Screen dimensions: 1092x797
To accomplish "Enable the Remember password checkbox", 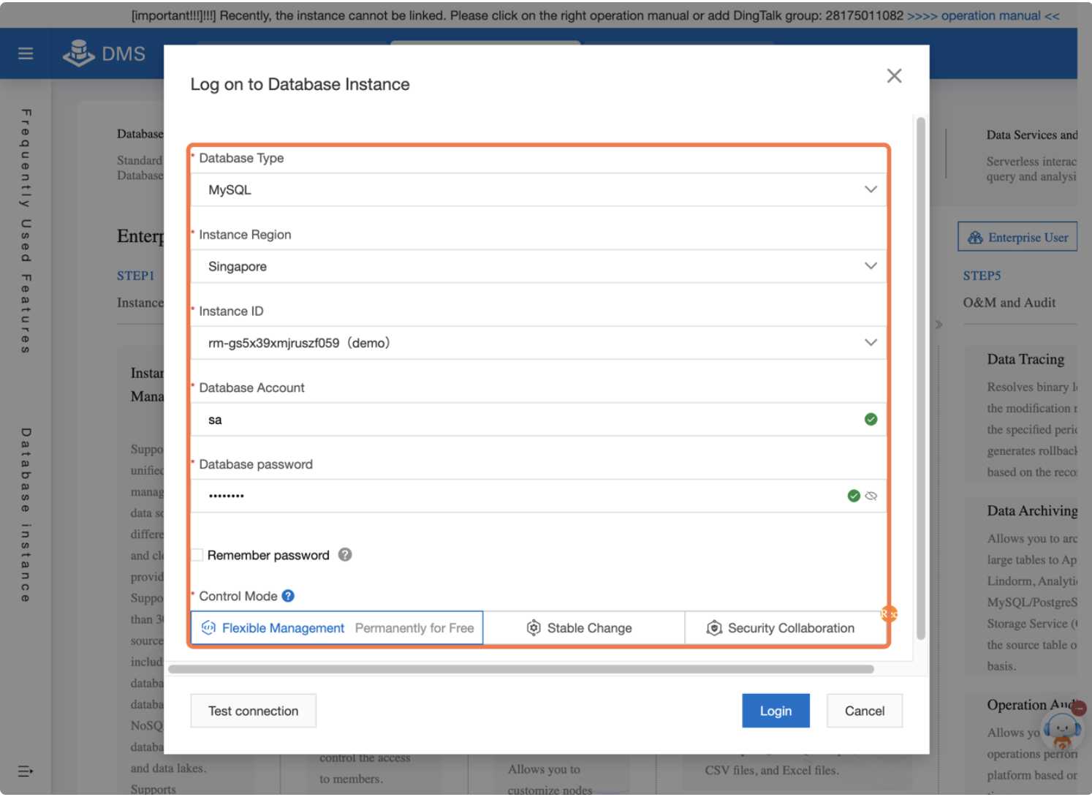I will 196,554.
